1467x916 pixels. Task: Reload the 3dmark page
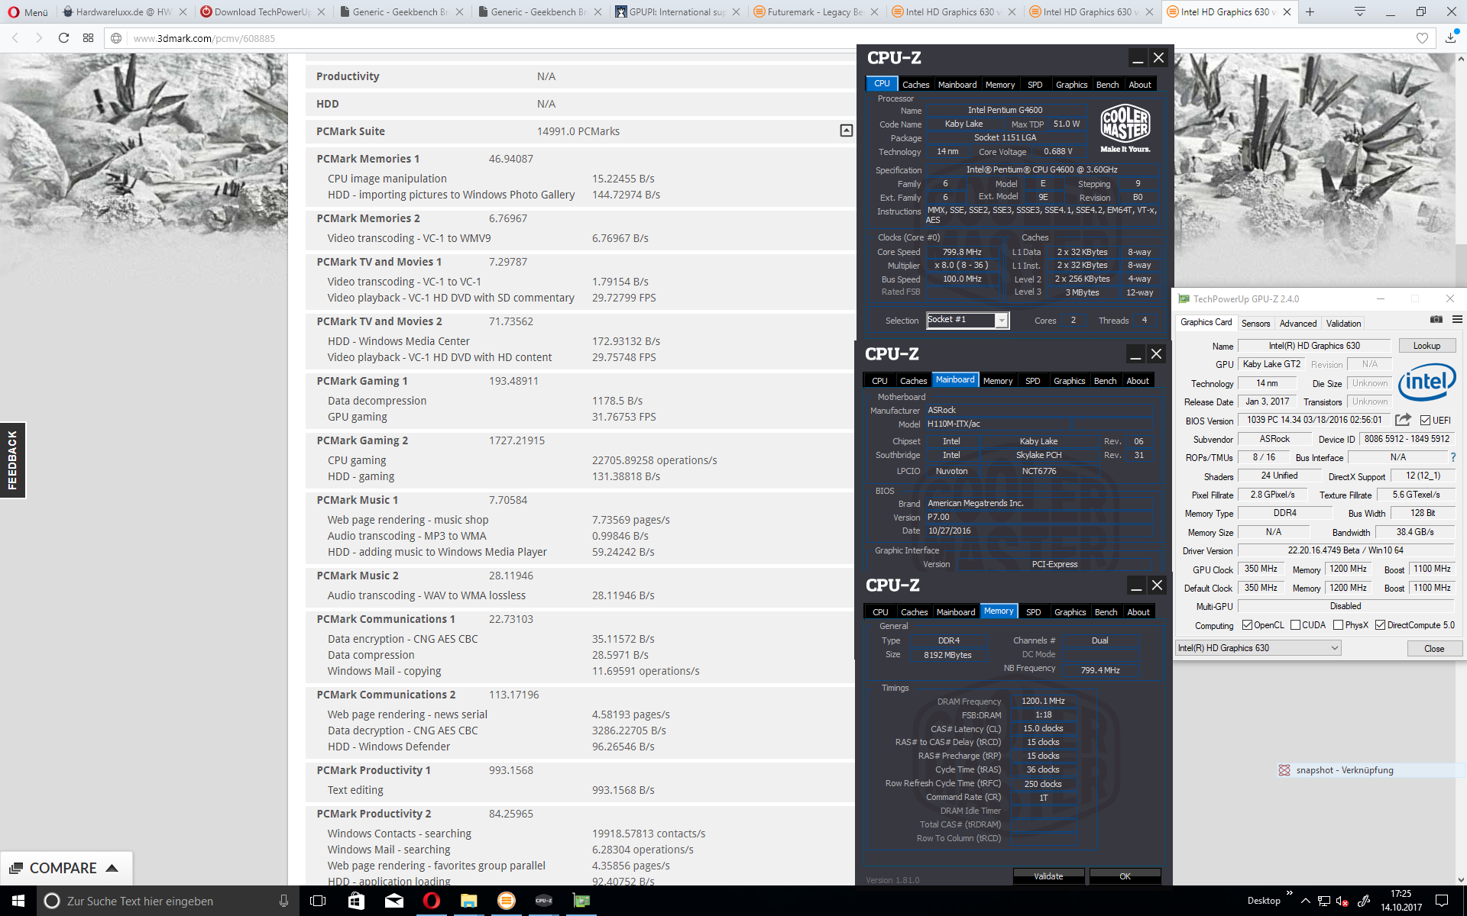click(x=64, y=38)
